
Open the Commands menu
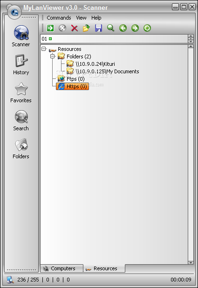59,18
